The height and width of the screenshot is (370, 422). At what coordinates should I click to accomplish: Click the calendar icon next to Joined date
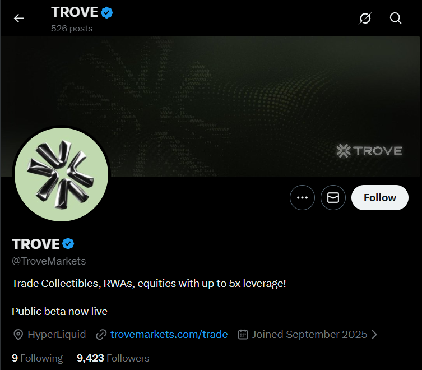click(x=243, y=335)
